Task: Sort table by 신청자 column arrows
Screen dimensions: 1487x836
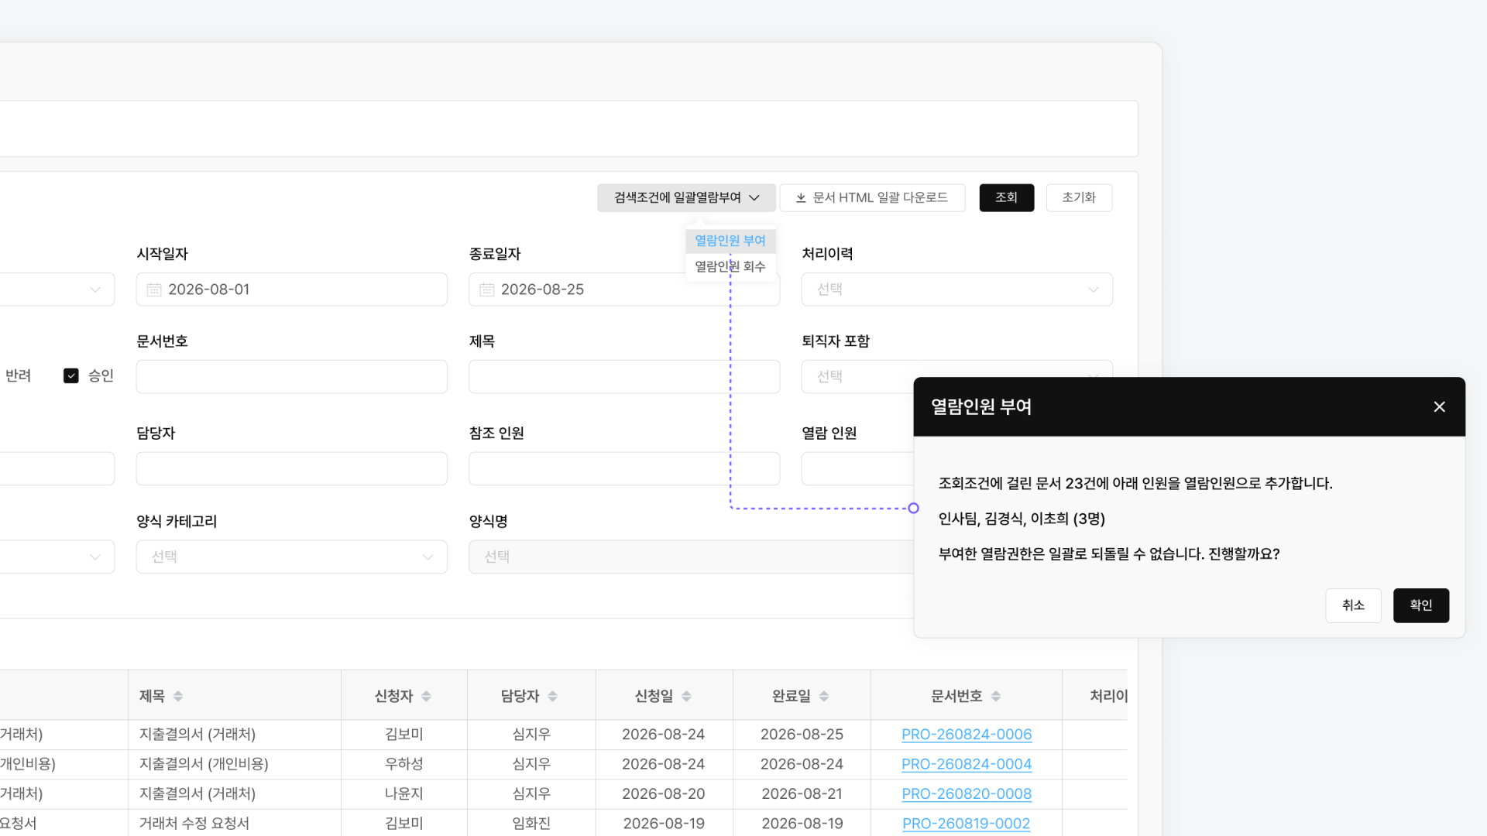Action: 426,696
